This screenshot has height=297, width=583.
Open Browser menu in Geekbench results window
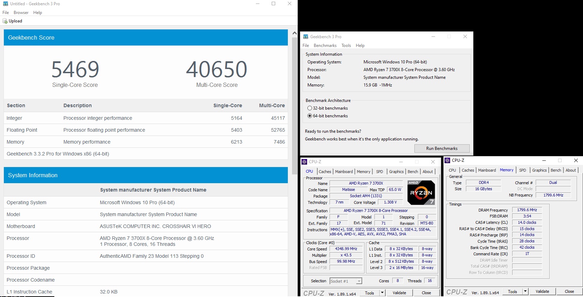click(x=21, y=13)
